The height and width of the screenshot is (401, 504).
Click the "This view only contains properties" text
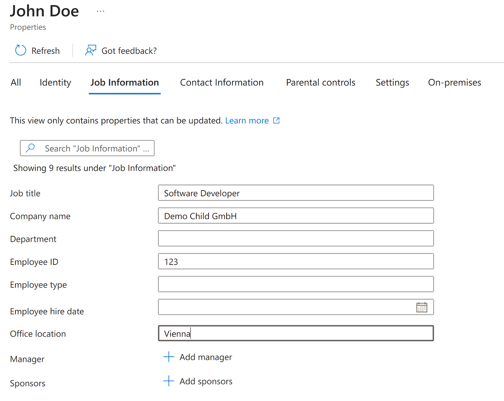[116, 120]
